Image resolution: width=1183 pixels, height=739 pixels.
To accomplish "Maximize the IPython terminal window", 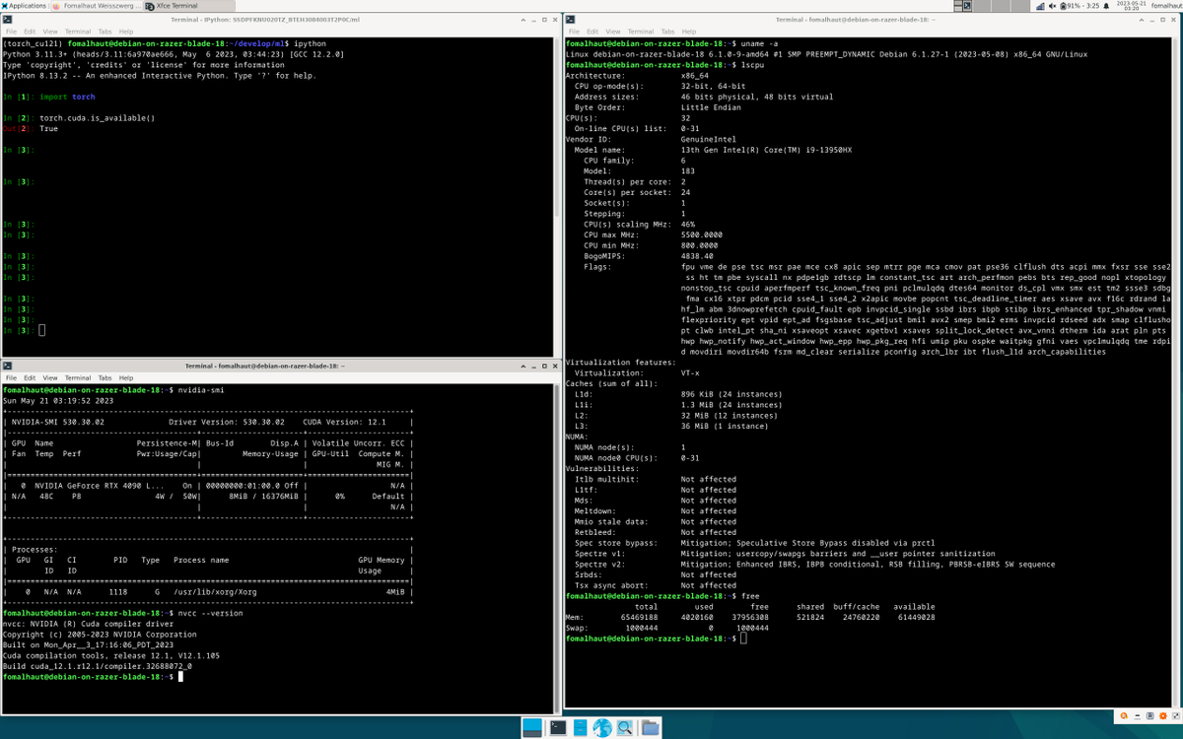I will [543, 20].
